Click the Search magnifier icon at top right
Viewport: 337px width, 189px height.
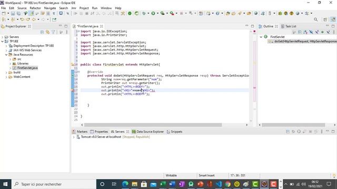pos(316,19)
